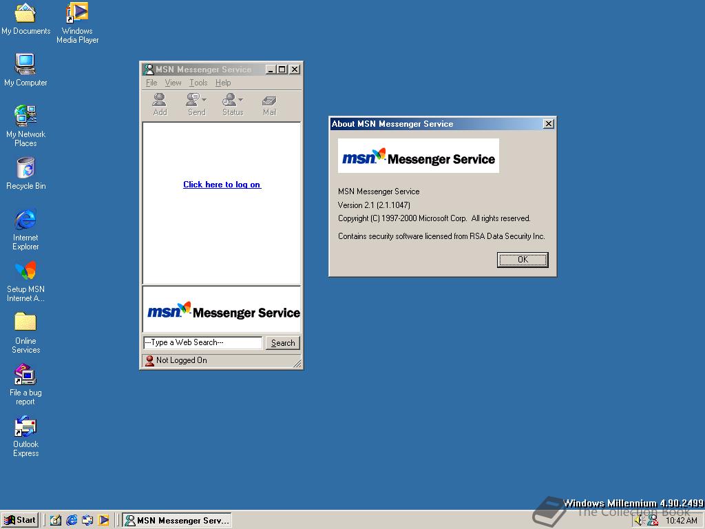Open the Send dropdown arrow
Image resolution: width=705 pixels, height=529 pixels.
(x=204, y=99)
